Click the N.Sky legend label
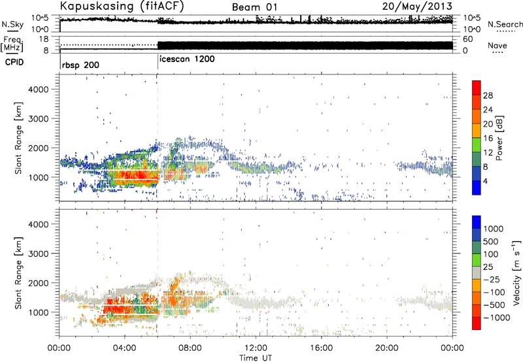This screenshot has height=362, width=523. tap(12, 24)
